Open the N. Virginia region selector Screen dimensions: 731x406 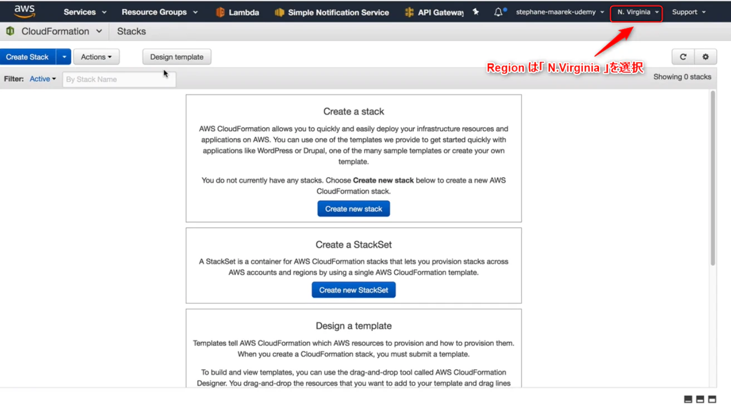637,12
